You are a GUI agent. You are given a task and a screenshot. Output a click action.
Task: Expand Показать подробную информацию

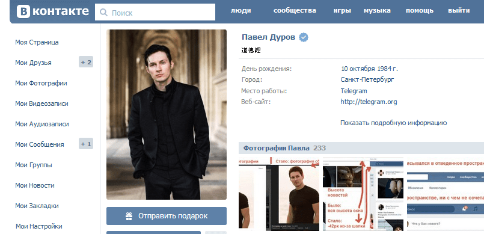(x=394, y=123)
